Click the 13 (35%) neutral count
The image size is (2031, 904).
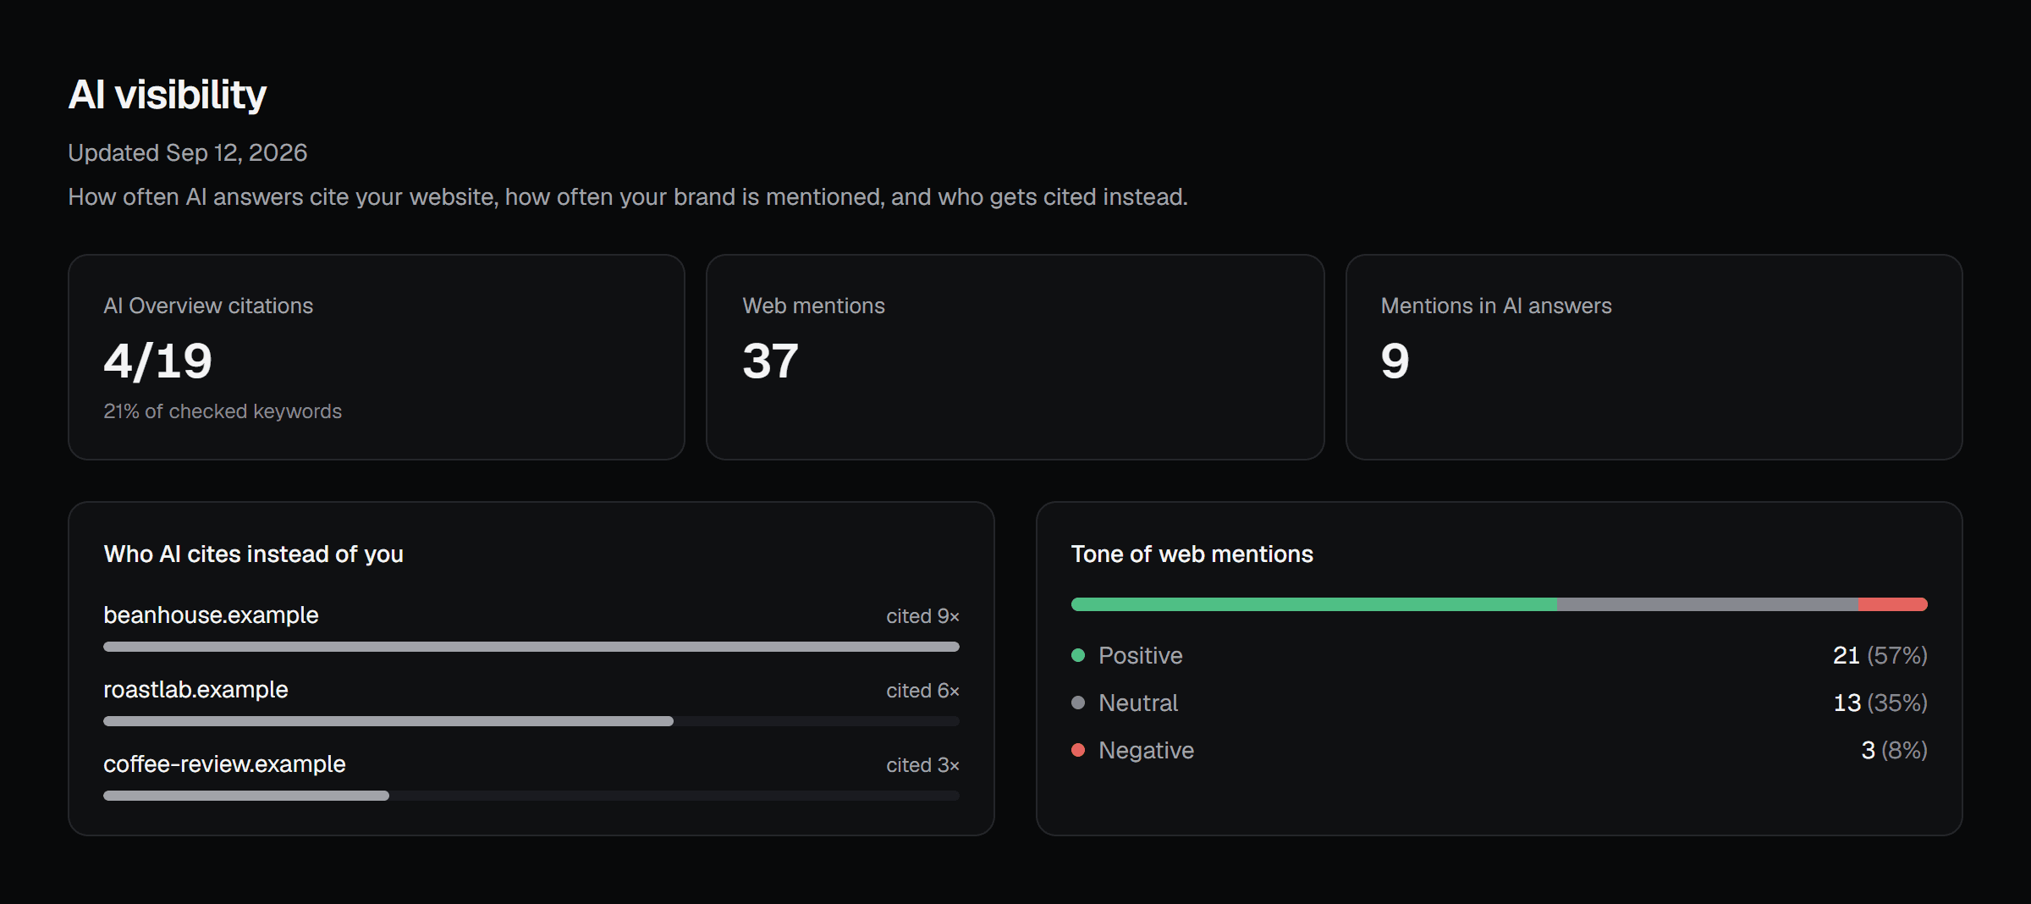1880,703
